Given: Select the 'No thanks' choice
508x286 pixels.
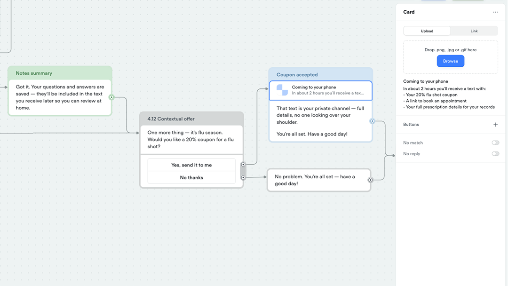Looking at the screenshot, I should [x=191, y=177].
